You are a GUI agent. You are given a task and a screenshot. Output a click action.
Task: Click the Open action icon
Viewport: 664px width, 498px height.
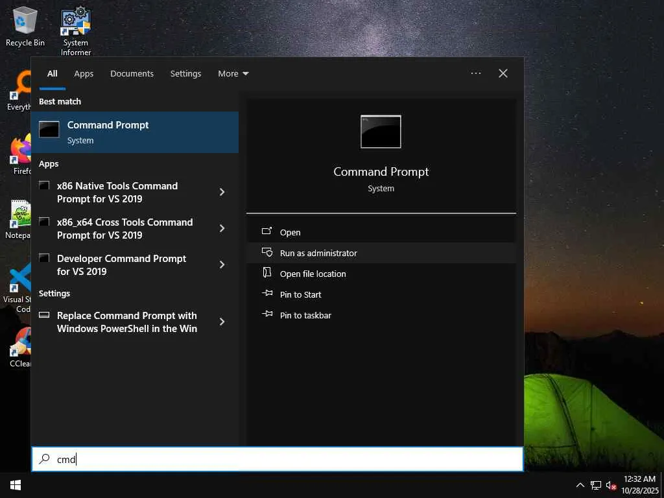(x=267, y=231)
